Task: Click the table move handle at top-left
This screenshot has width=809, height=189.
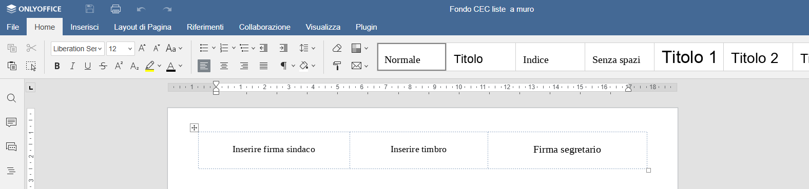Action: pos(194,128)
